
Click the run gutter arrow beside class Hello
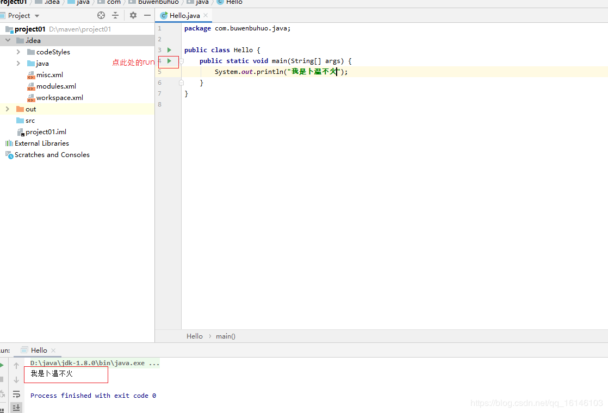[169, 50]
